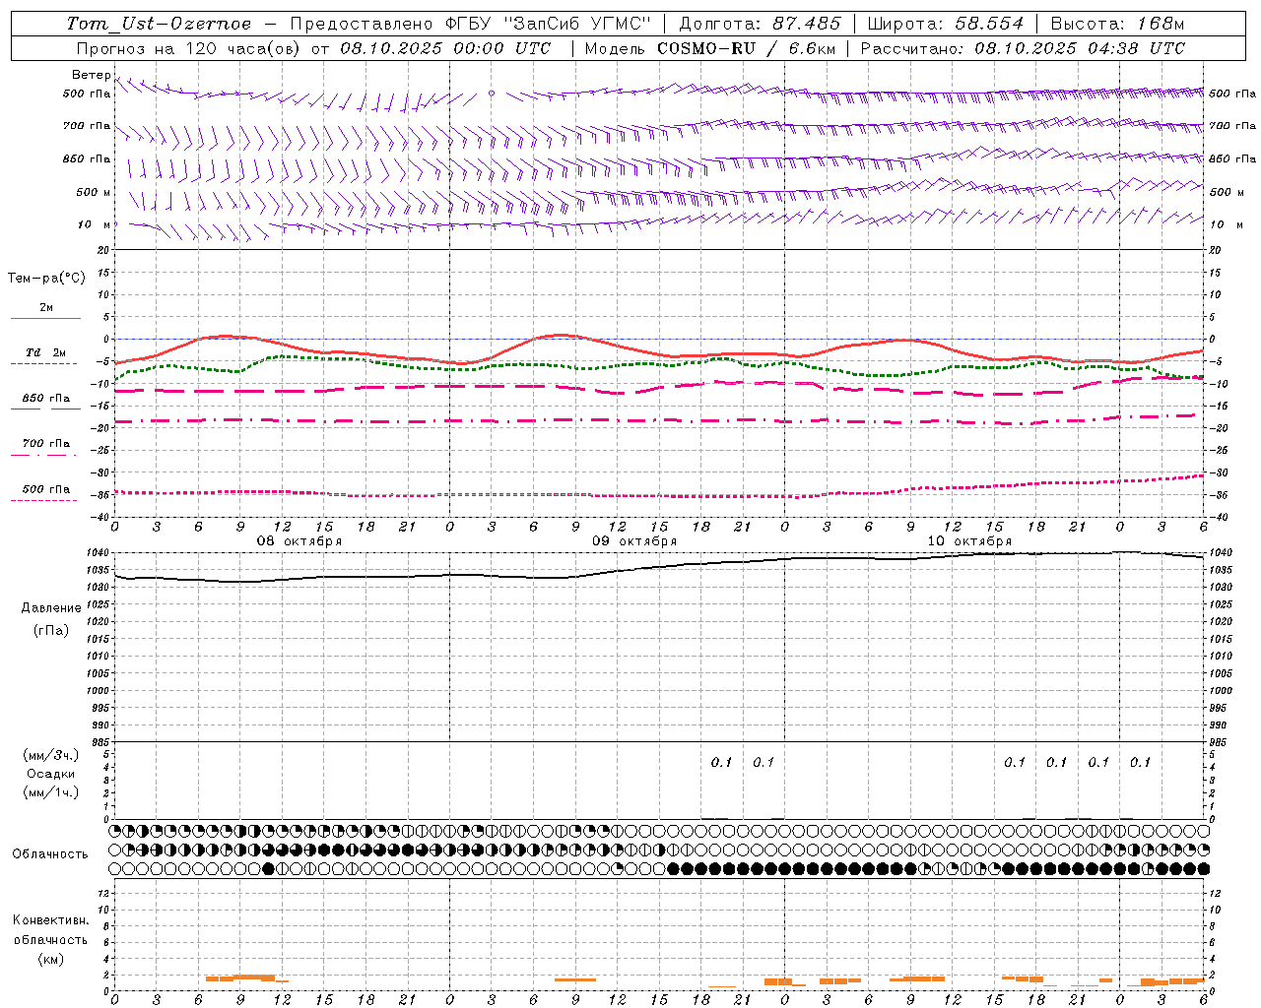Click the 'Тем-ра(°C)' axis label
This screenshot has width=1261, height=1008.
pos(46,279)
